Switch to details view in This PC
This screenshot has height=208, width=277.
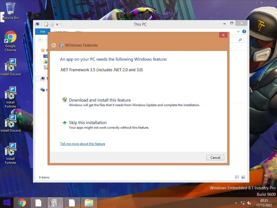pyautogui.click(x=237, y=177)
